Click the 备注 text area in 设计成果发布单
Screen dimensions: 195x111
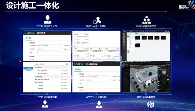[103, 84]
